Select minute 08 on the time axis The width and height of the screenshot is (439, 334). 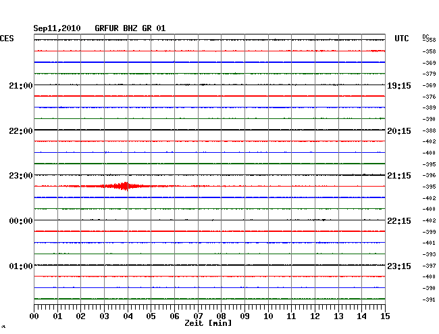coord(221,316)
